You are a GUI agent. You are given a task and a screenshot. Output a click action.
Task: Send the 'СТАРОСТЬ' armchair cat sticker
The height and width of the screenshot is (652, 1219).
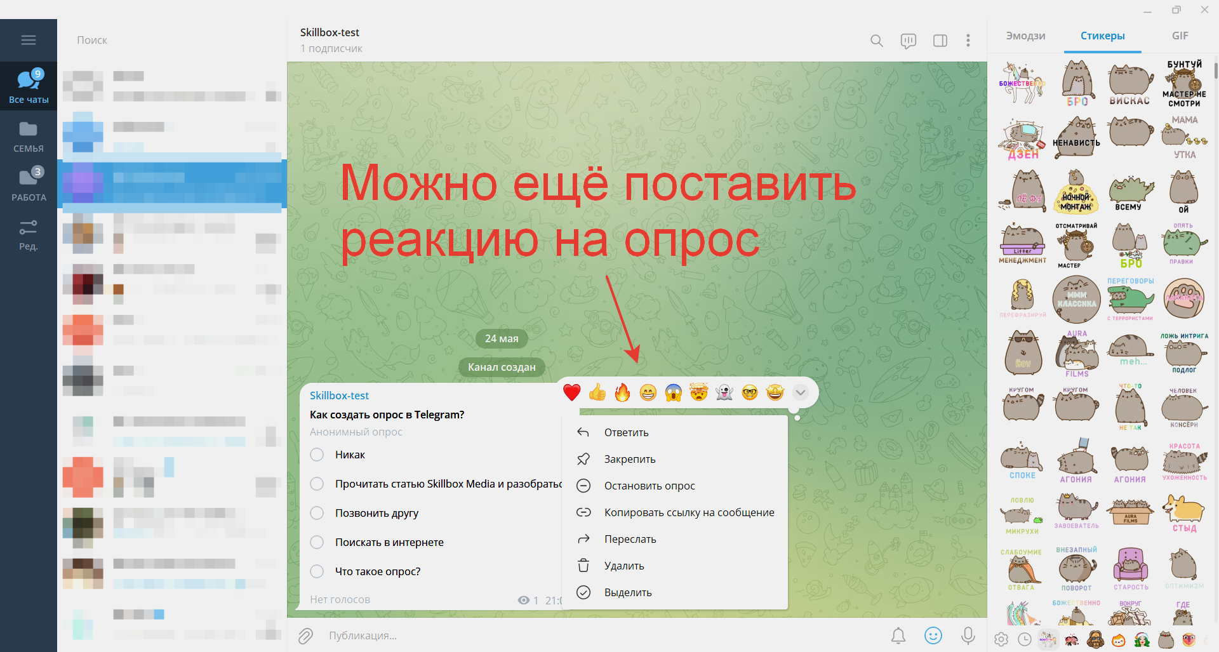point(1130,568)
